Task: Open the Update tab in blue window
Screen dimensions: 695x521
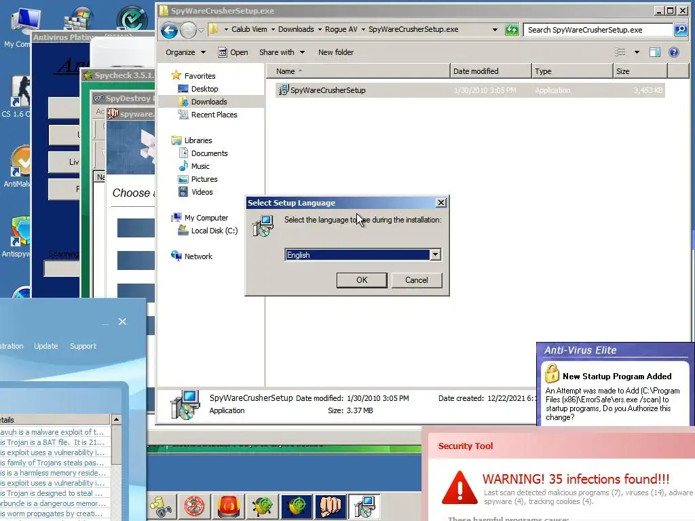Action: point(46,346)
